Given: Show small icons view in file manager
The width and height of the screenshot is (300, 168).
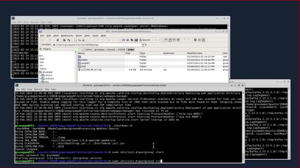Looking at the screenshot, I should coord(199,40).
